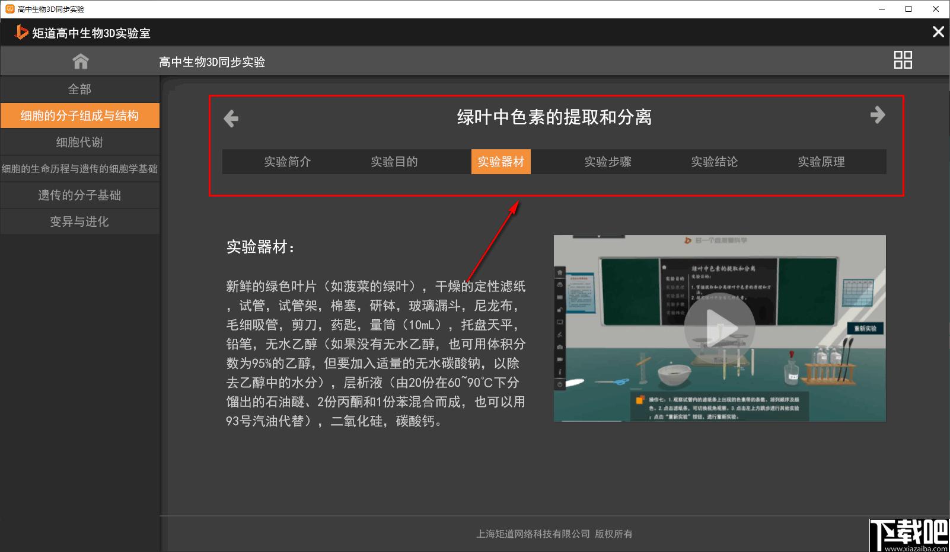Open the 实验步骤 tab
950x552 pixels.
608,162
